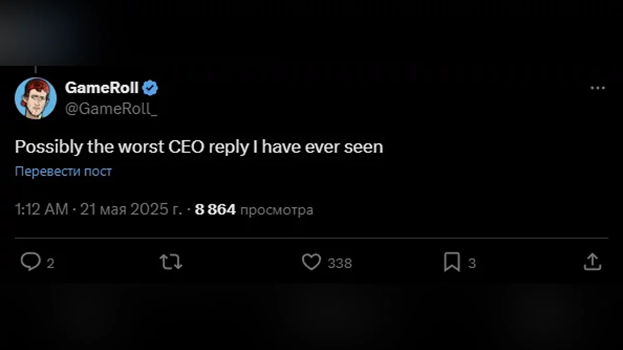Screen dimensions: 623x350
Task: Click the reply count number 2
Action: coord(50,263)
